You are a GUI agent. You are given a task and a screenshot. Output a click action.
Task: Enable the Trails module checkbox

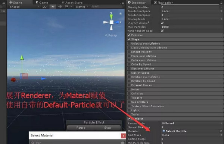[129, 114]
